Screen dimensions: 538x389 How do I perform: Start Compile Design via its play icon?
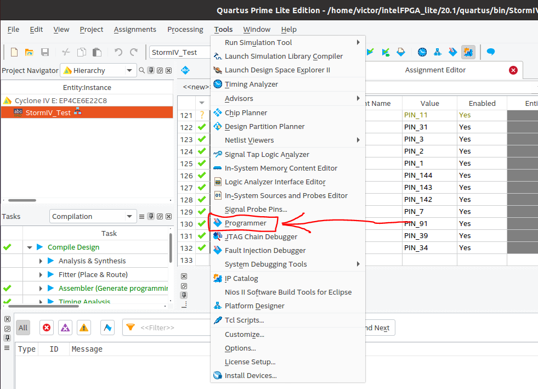pos(40,247)
